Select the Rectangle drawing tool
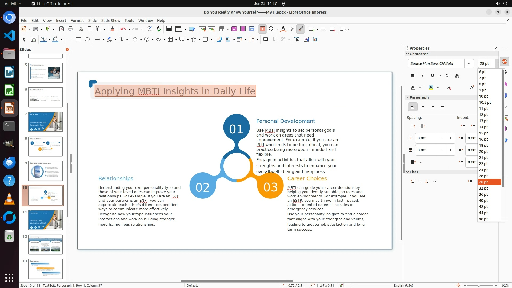The image size is (512, 288). (x=78, y=39)
